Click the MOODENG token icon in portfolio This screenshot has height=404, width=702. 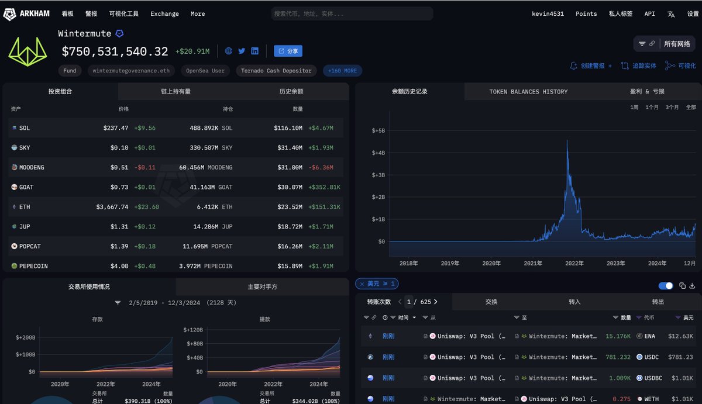pyautogui.click(x=15, y=167)
